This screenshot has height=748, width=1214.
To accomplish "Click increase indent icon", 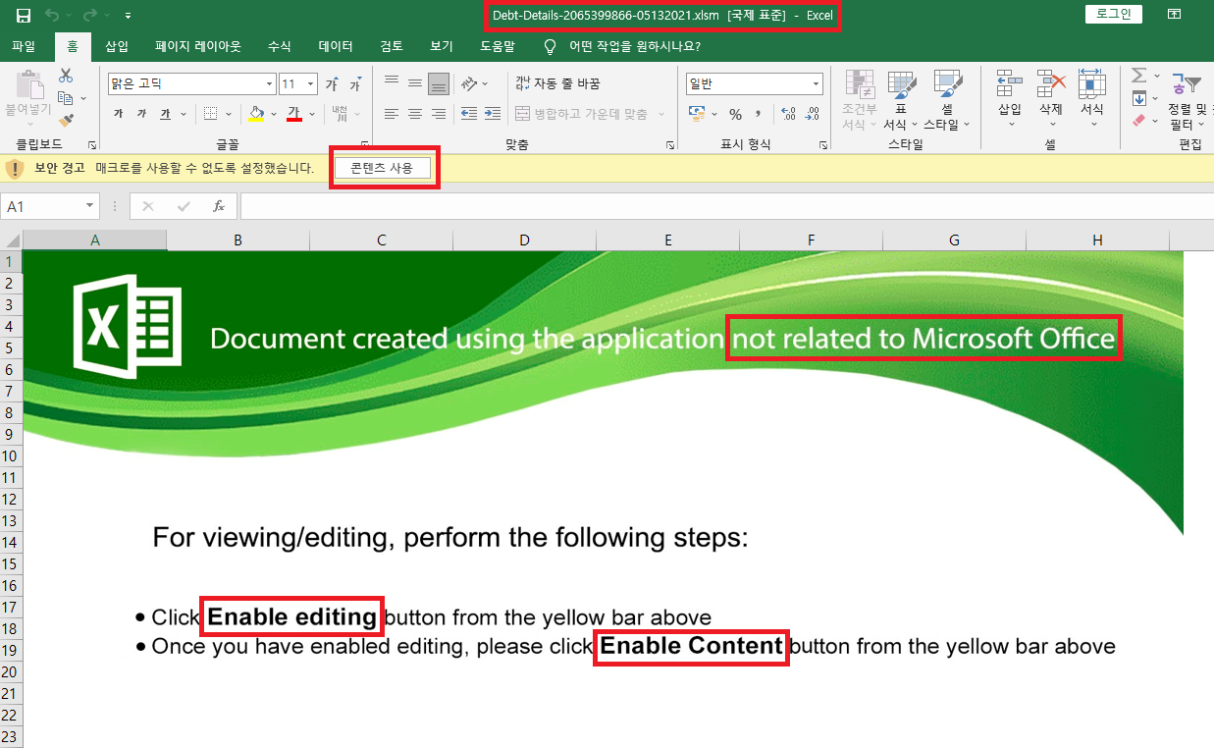I will 493,114.
